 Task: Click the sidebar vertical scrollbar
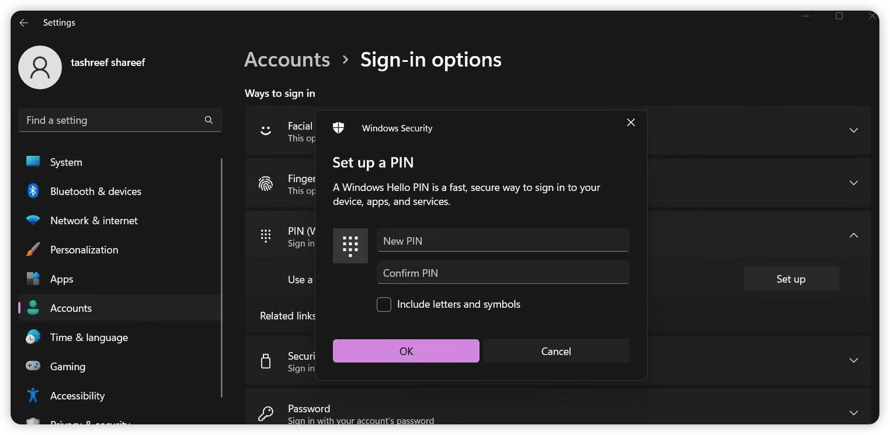pos(222,277)
